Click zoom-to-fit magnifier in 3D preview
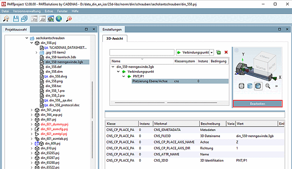The image size is (292, 169). coord(267,86)
